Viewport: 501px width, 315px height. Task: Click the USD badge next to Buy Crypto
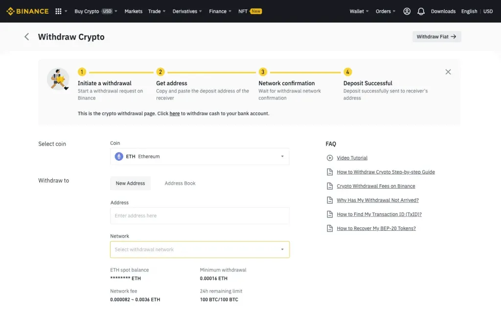(x=107, y=11)
